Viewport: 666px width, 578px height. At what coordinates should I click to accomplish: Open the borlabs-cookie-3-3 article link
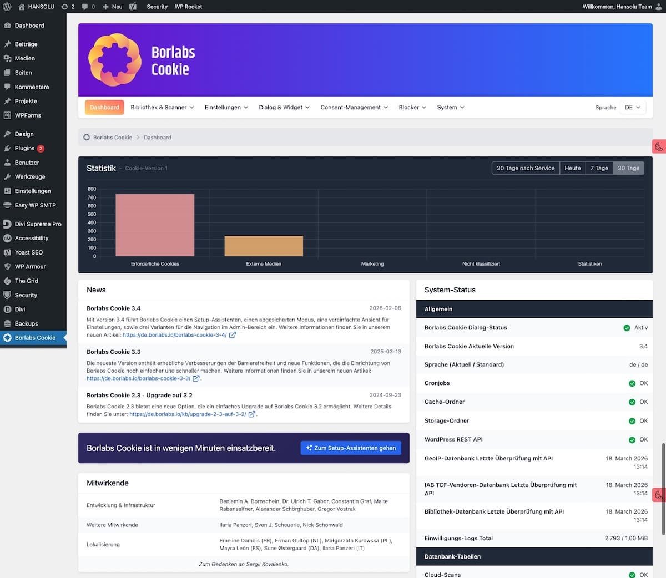tap(140, 378)
